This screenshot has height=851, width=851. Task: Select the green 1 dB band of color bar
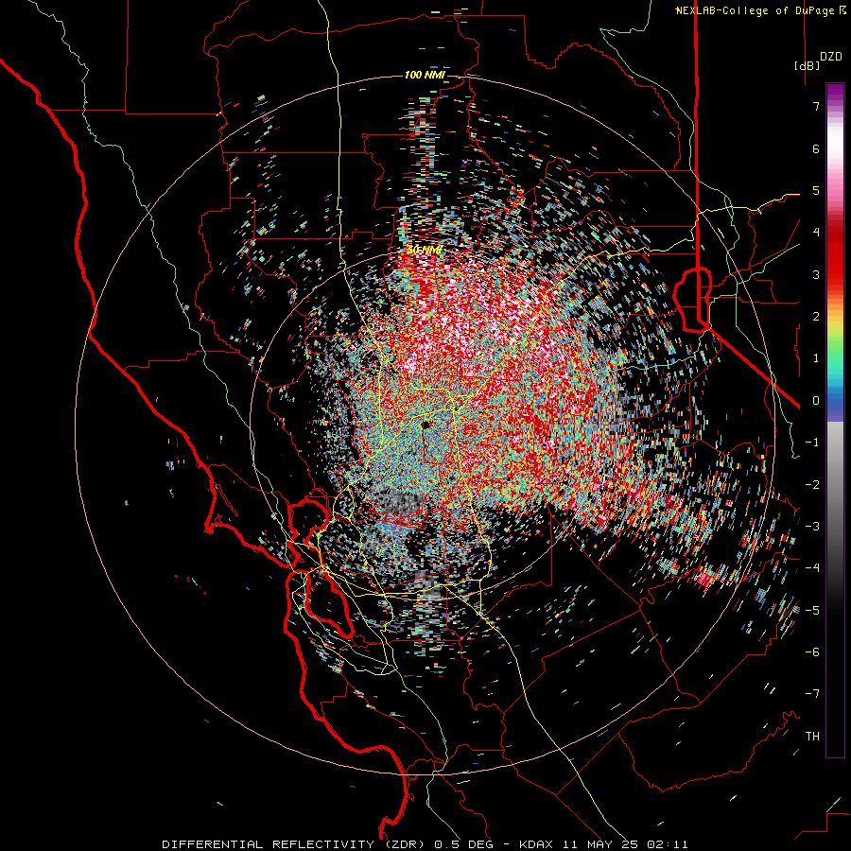835,358
